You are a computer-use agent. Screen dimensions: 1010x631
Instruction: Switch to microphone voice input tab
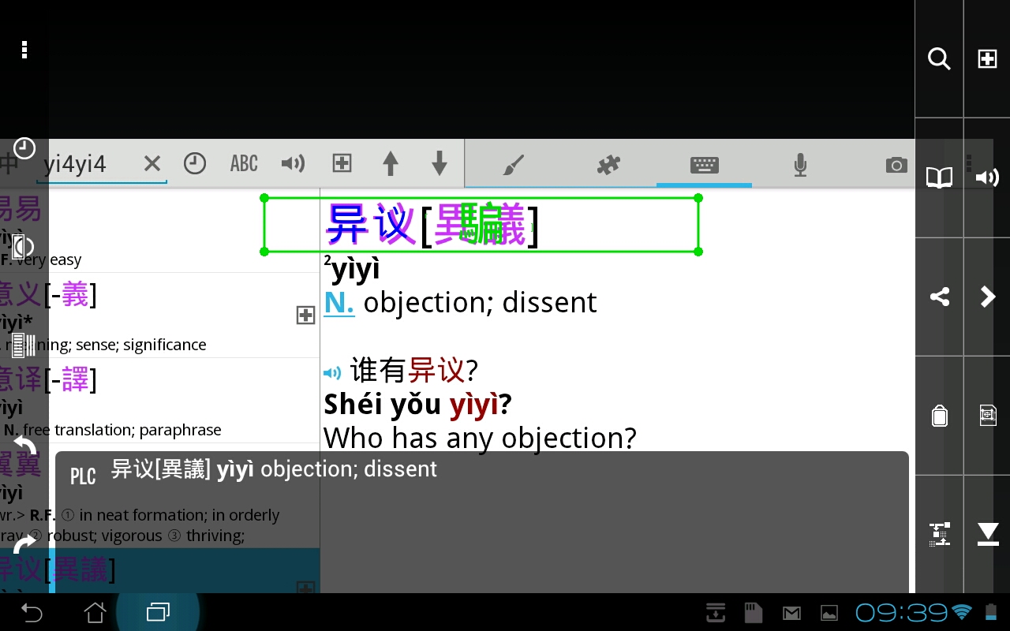pyautogui.click(x=800, y=164)
